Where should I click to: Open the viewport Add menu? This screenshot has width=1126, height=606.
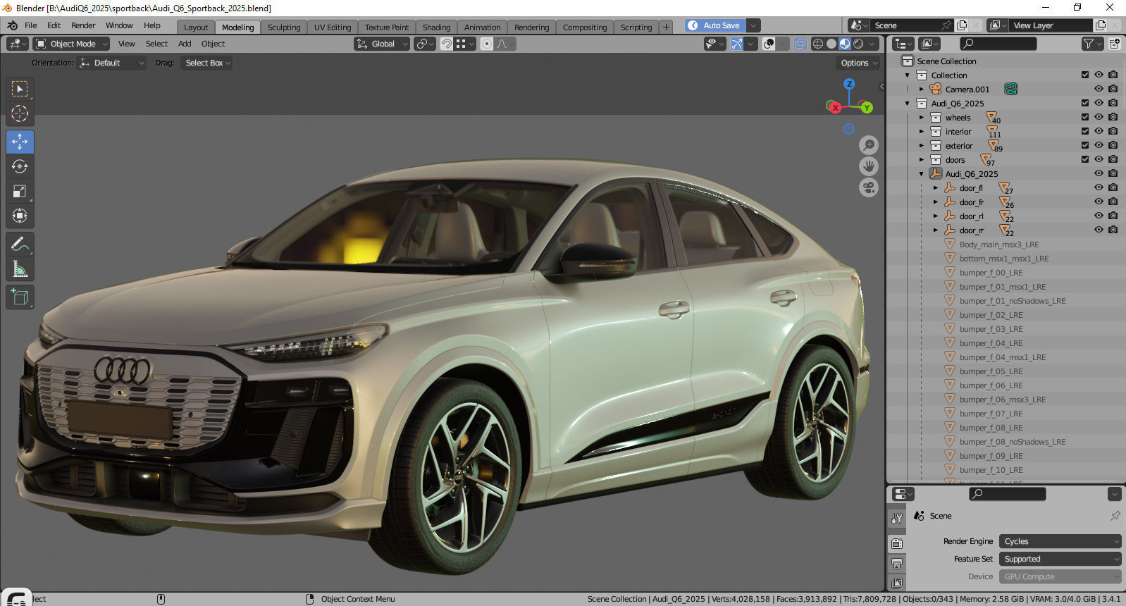[x=185, y=44]
